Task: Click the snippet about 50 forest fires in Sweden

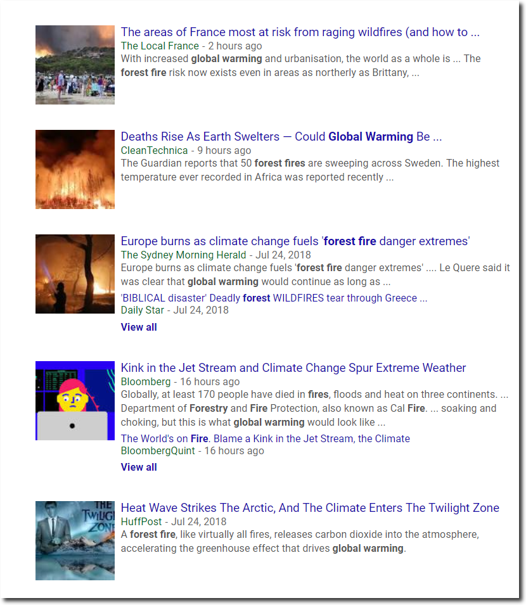Action: [310, 170]
